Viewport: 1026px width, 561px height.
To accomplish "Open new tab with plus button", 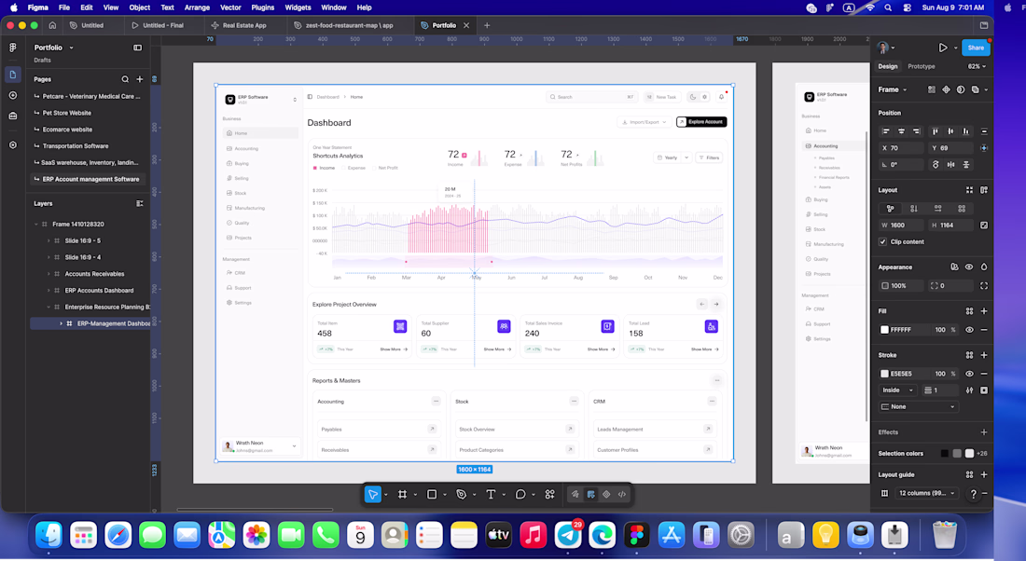I will tap(487, 25).
